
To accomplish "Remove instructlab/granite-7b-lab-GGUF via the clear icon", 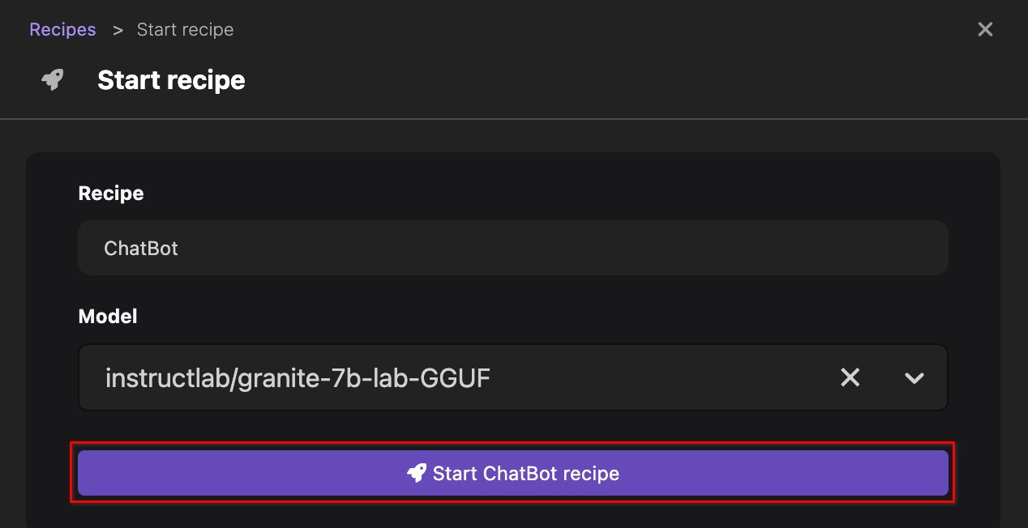I will 850,377.
